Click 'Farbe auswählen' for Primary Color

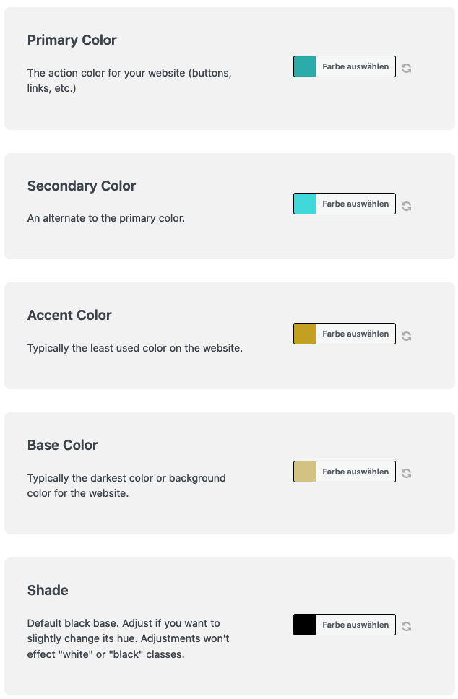[355, 66]
